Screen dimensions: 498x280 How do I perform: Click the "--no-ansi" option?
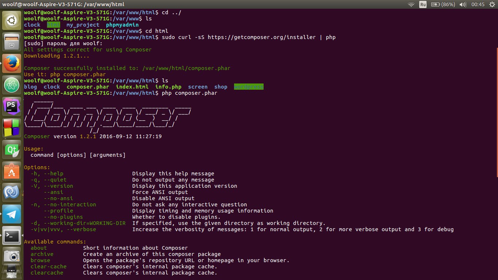click(x=58, y=198)
